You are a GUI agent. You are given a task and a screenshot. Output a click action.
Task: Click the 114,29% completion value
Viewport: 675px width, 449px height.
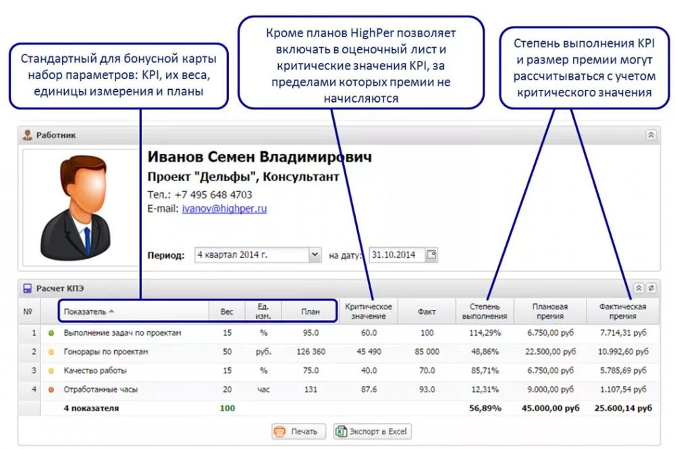tap(485, 333)
